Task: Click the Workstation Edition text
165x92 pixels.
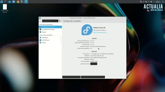Action: (x=100, y=30)
